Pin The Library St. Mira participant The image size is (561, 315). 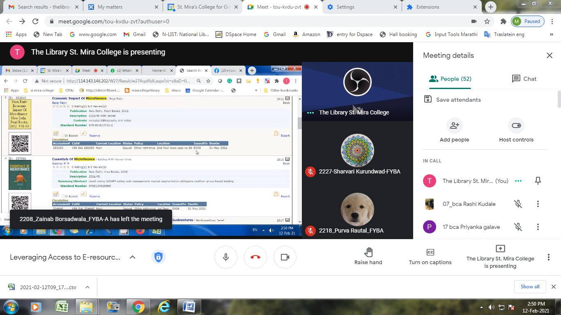538,181
